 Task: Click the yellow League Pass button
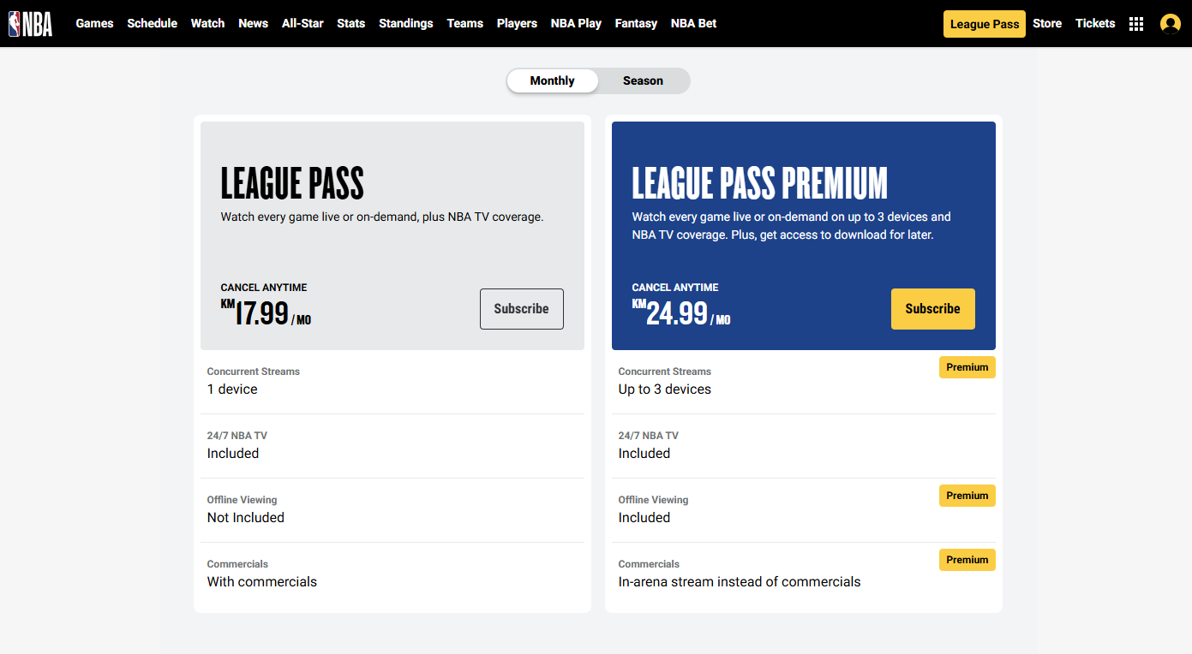click(x=984, y=24)
